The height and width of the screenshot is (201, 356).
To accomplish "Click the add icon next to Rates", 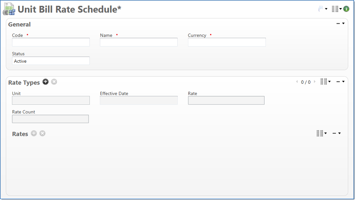I will pos(34,133).
